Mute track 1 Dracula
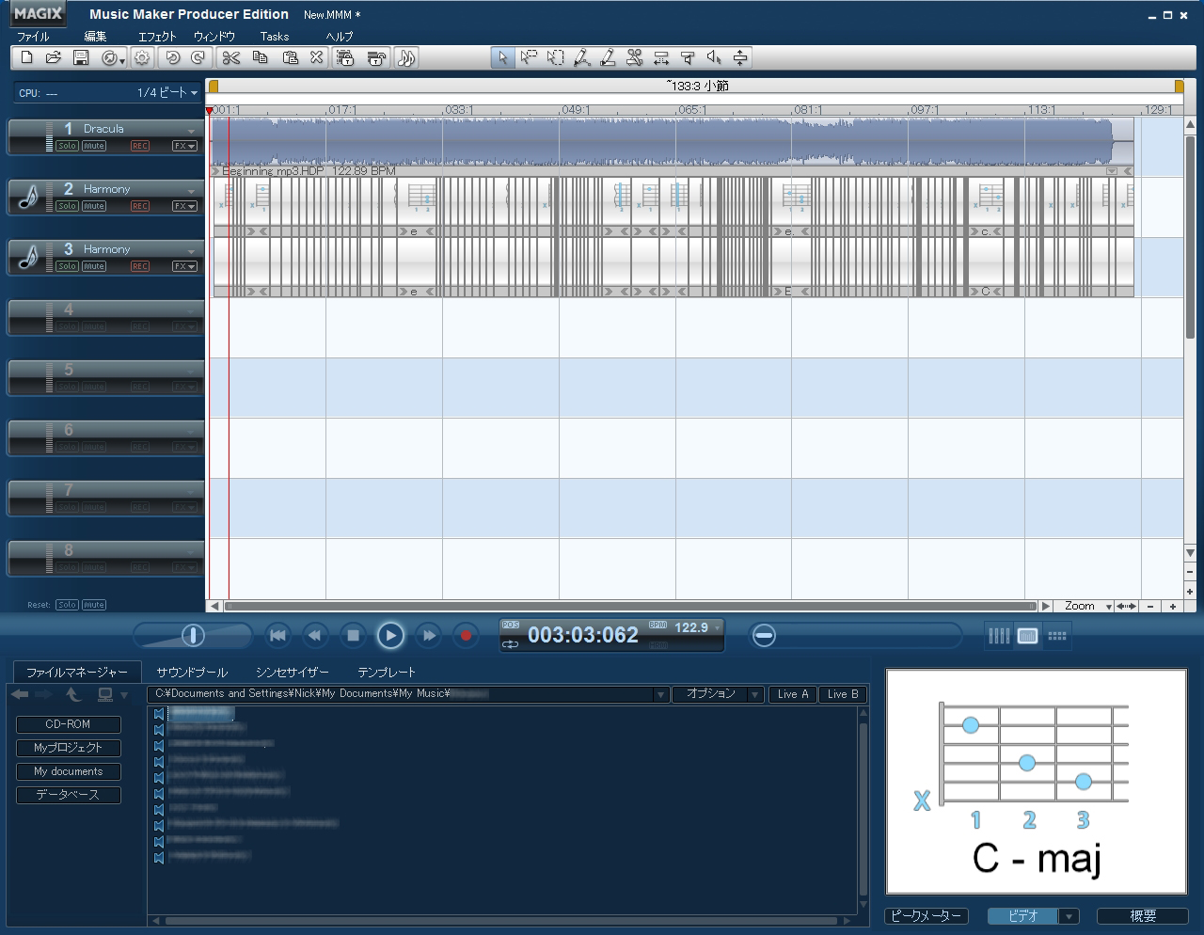 (94, 146)
